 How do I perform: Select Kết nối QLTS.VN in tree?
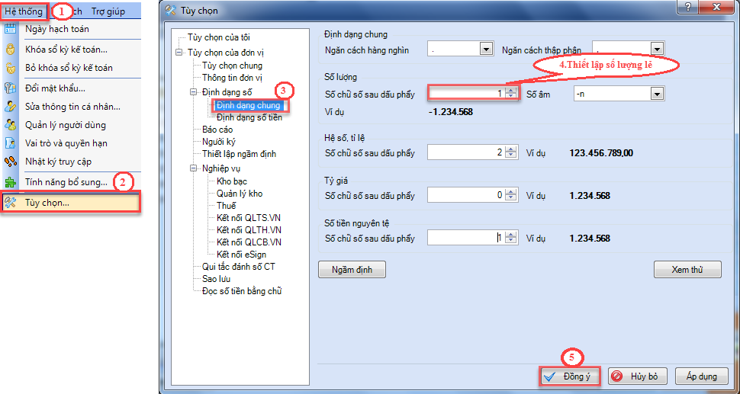[x=249, y=218]
